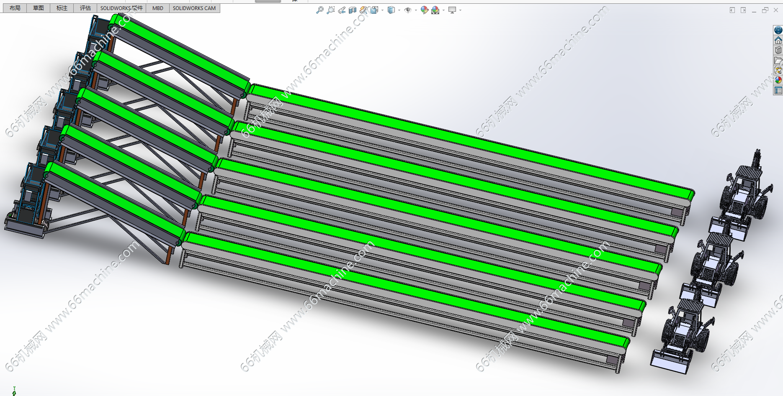The image size is (783, 396).
Task: Open Custom Properties in the task pane
Action: (778, 90)
